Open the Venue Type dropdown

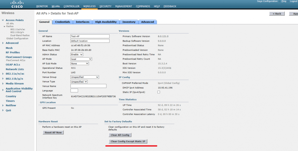click(x=79, y=81)
